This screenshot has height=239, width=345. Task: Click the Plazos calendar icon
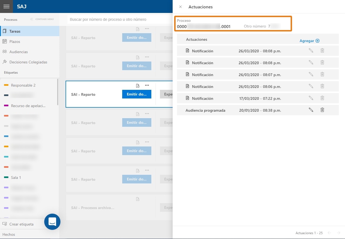5,42
